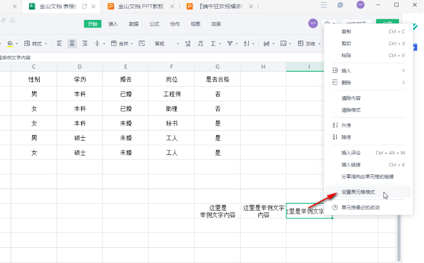Click the formula bar text field
Screen dimensions: 424x263
click(162, 58)
